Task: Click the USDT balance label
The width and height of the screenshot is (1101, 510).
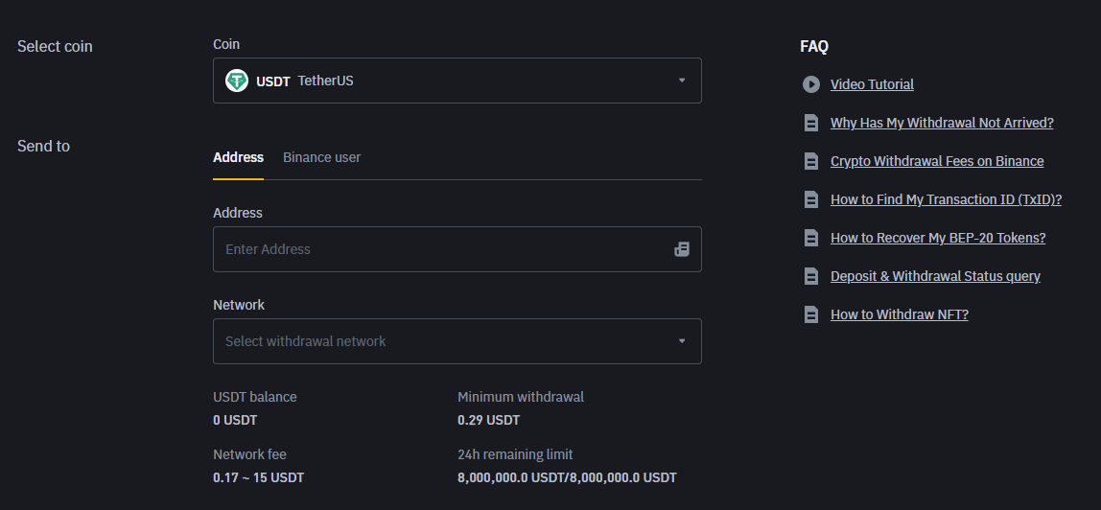Action: click(255, 397)
